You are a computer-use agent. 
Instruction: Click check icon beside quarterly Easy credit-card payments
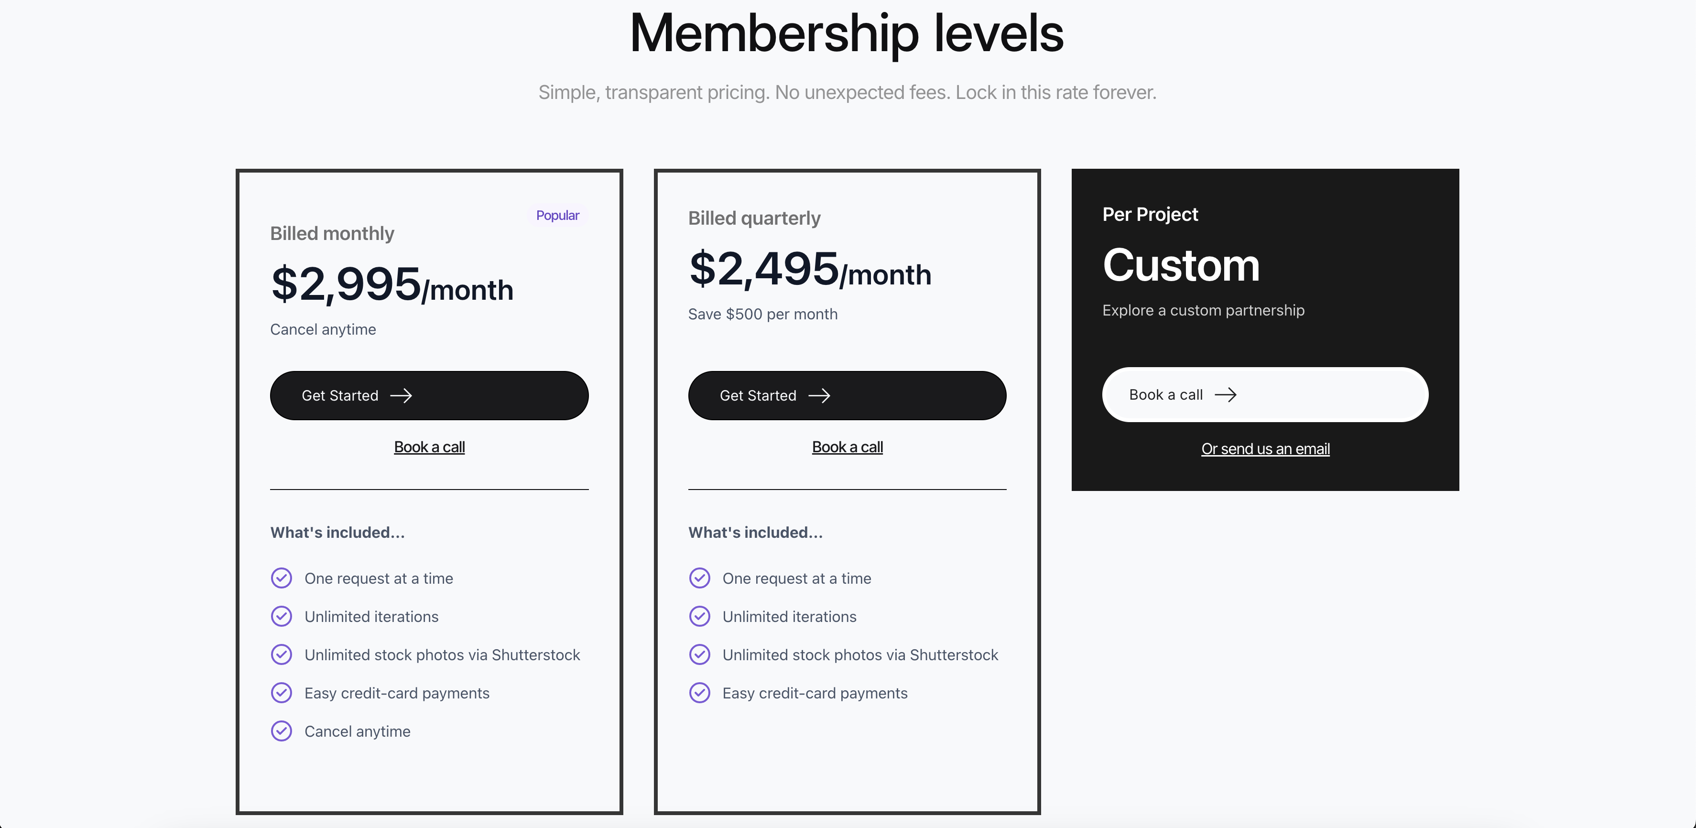coord(699,692)
